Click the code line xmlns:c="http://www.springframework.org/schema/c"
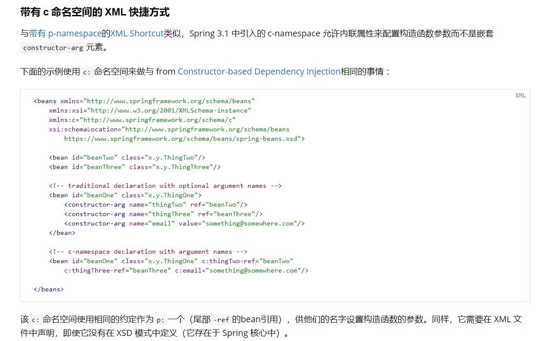The height and width of the screenshot is (341, 544). 142,120
